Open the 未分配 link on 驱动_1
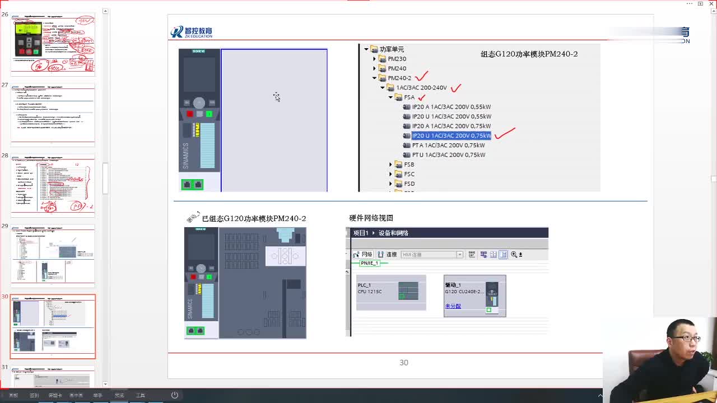The image size is (717, 403). coord(453,306)
